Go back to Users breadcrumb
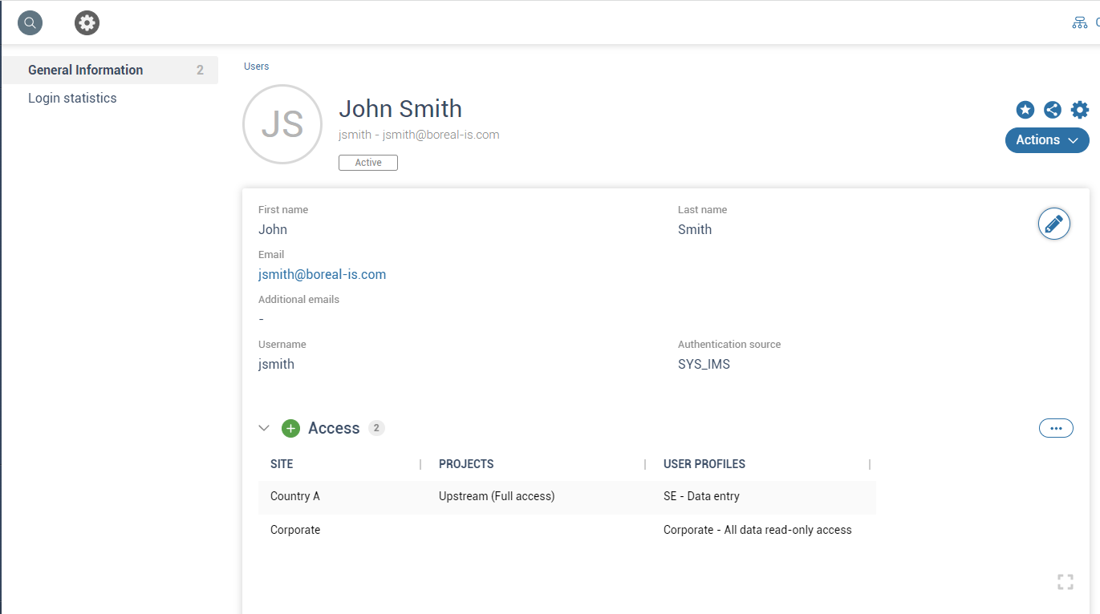This screenshot has width=1100, height=614. click(x=257, y=67)
